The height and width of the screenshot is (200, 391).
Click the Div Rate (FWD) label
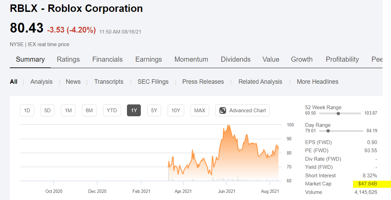(323, 159)
